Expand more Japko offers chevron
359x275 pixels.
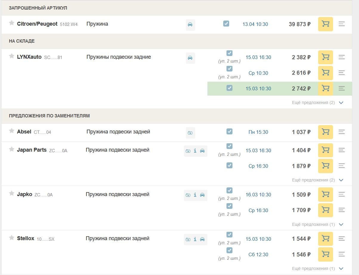pyautogui.click(x=341, y=225)
